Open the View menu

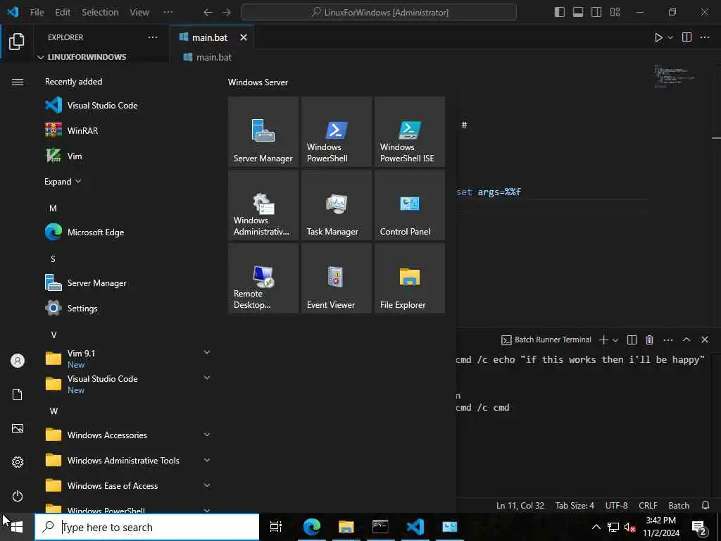coord(139,13)
